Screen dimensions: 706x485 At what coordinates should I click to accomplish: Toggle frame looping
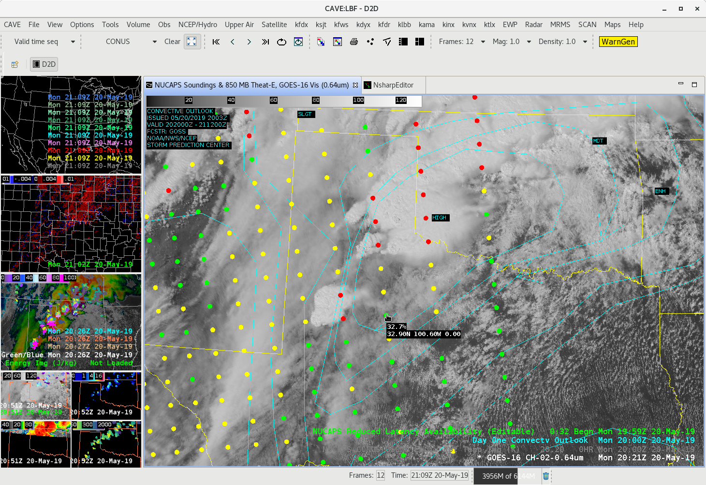point(281,42)
